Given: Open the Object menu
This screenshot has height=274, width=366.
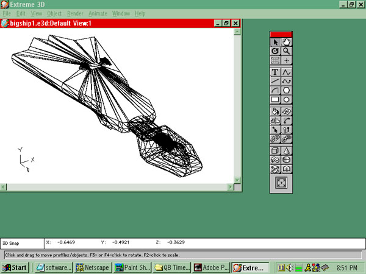Looking at the screenshot, I should [x=54, y=13].
